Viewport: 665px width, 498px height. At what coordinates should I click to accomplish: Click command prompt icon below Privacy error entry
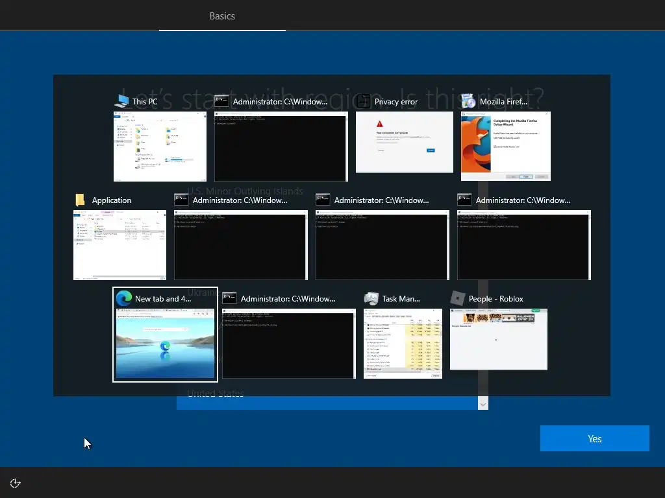pos(323,200)
